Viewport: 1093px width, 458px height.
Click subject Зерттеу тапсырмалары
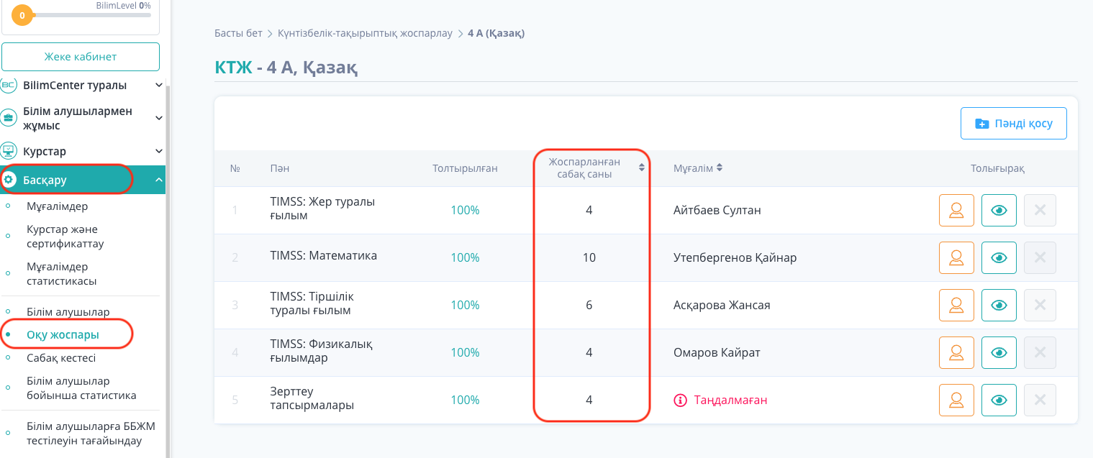coord(312,398)
